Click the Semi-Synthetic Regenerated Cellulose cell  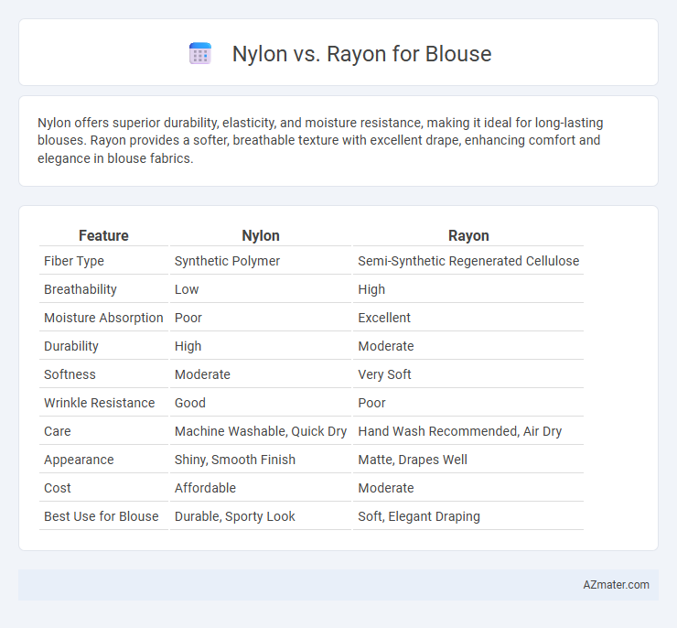pyautogui.click(x=468, y=261)
